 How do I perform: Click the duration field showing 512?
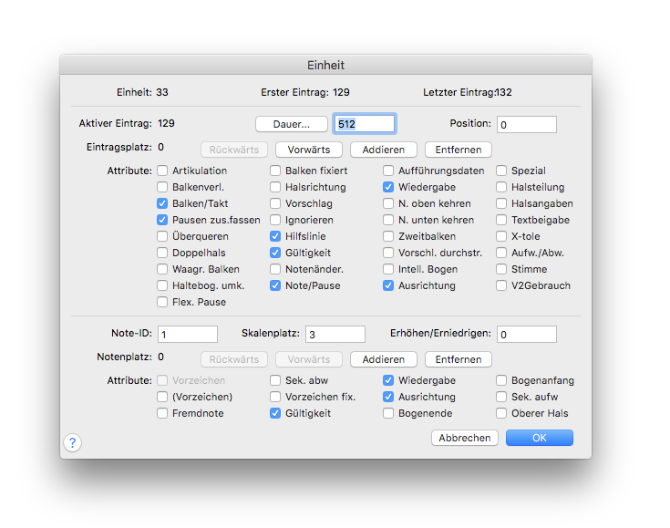coord(365,124)
